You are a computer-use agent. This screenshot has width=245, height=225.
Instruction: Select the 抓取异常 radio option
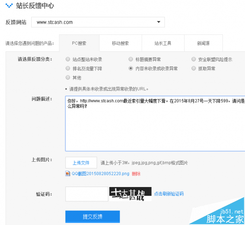194,68
